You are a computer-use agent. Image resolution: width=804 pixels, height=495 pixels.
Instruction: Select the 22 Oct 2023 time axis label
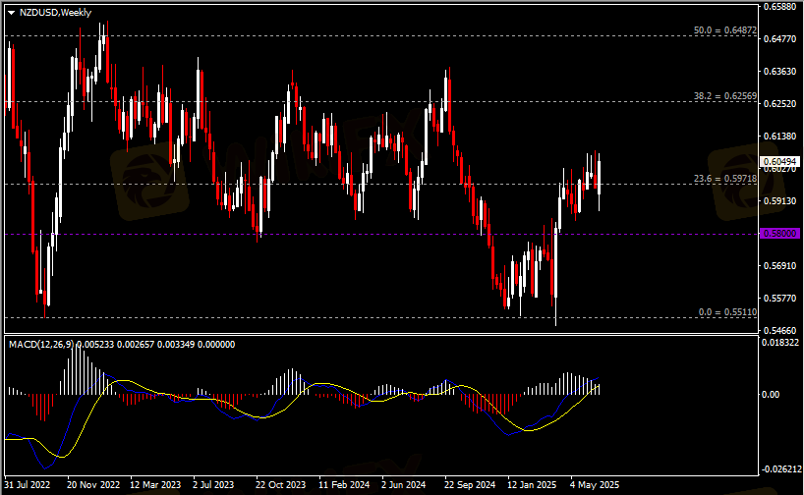click(281, 485)
